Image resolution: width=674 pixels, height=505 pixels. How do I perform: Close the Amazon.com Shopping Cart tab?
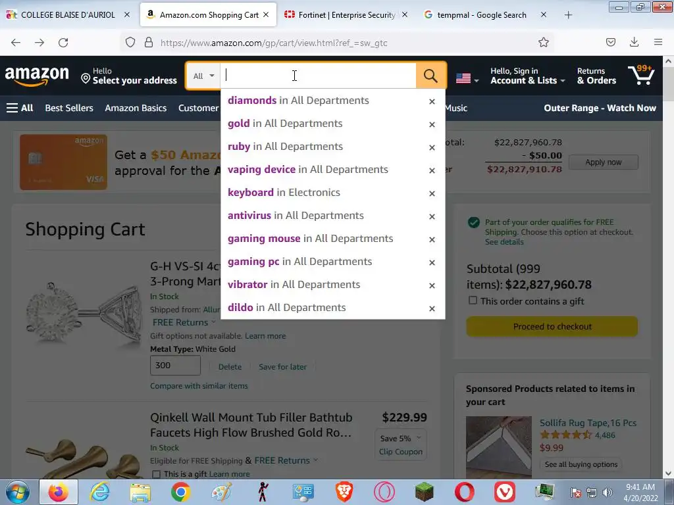pyautogui.click(x=266, y=14)
